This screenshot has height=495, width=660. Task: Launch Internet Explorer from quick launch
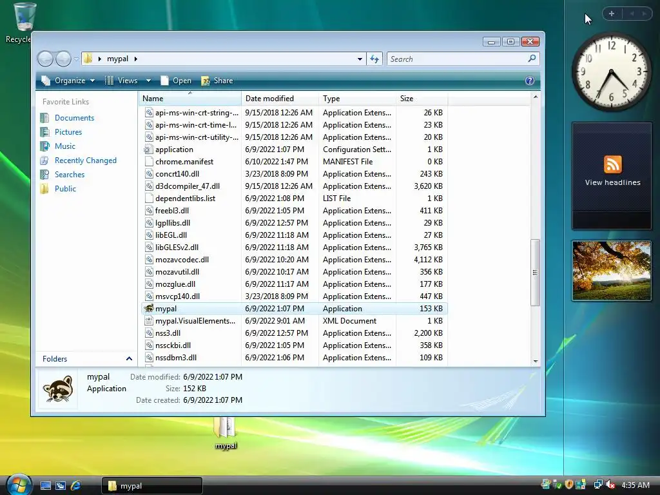coord(76,486)
